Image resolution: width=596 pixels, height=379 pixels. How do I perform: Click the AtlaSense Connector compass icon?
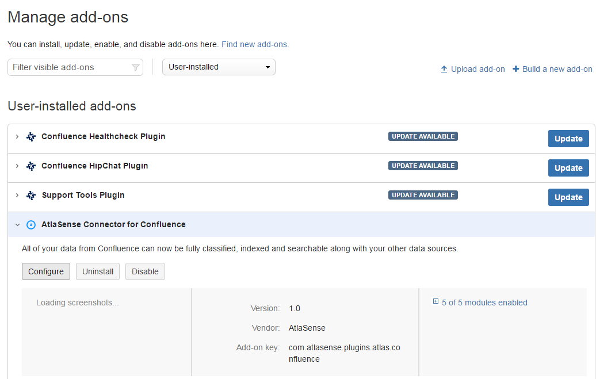(31, 225)
